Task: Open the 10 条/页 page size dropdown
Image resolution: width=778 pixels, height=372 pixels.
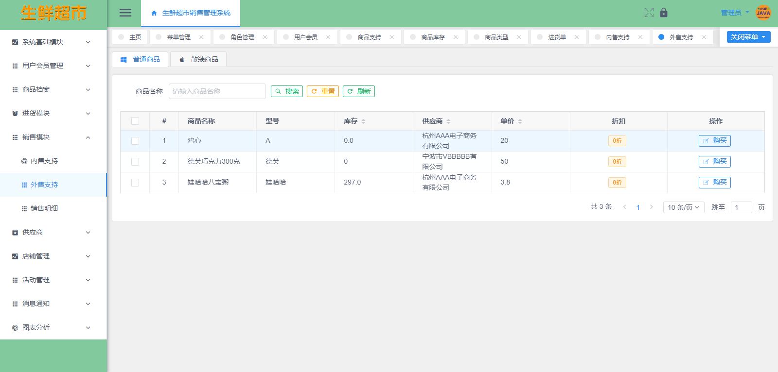Action: 683,207
